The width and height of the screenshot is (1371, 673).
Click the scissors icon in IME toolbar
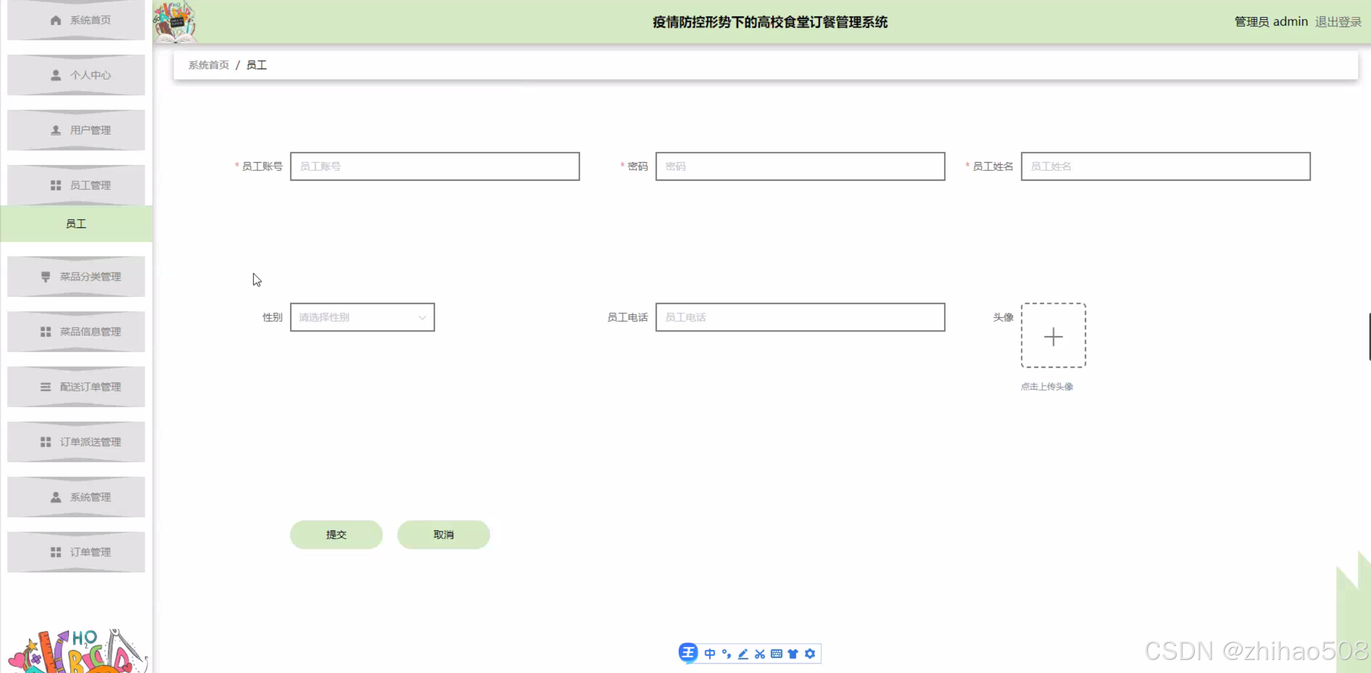760,653
